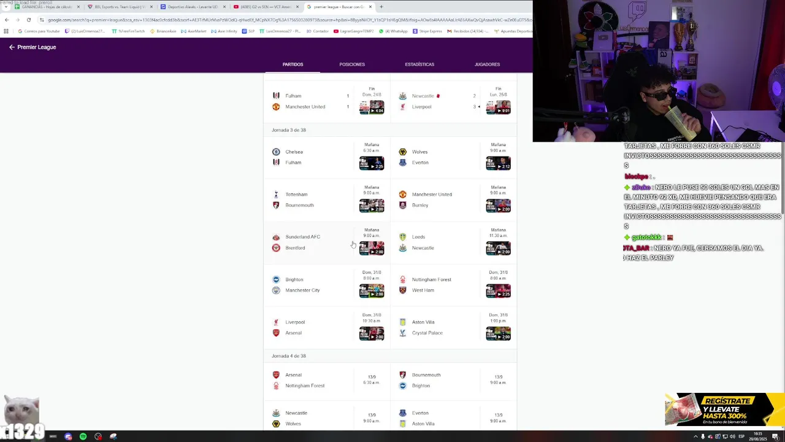Screen dimensions: 785x442
Task: Open the Chrome apps grid in the bookmarks bar
Action: click(x=6, y=31)
